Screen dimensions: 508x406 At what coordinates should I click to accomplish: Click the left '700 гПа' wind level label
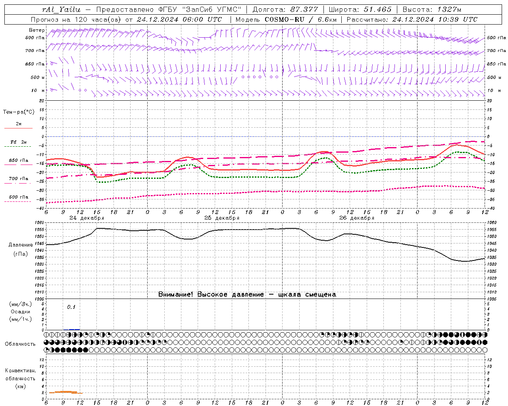(x=35, y=51)
